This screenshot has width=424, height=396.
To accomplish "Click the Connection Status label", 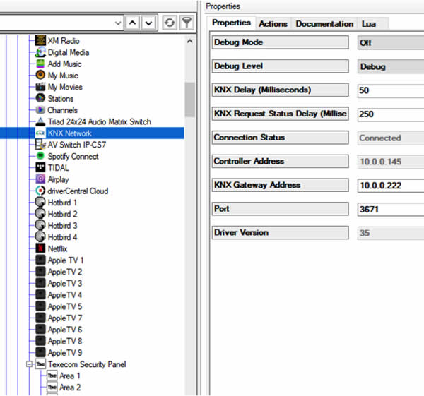I will point(280,138).
